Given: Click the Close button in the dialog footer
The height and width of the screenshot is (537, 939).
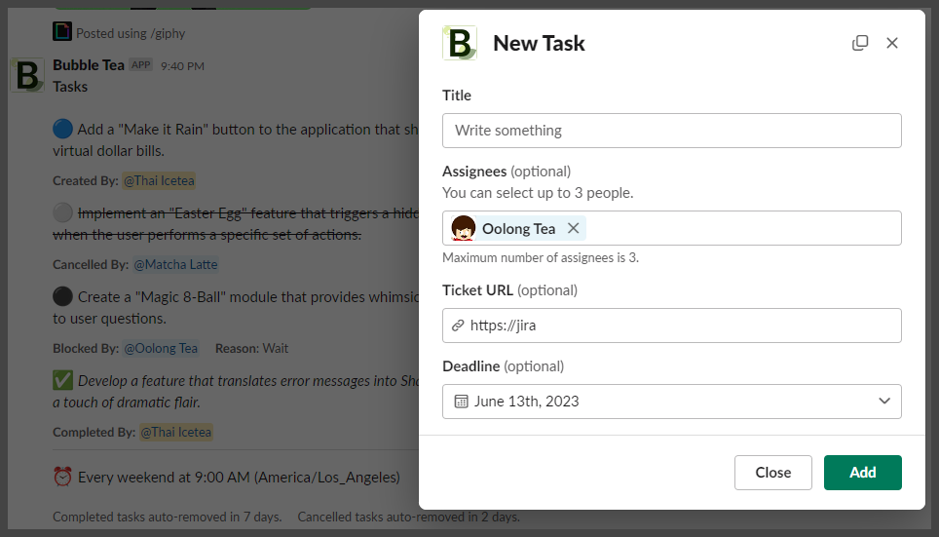Looking at the screenshot, I should pos(773,473).
